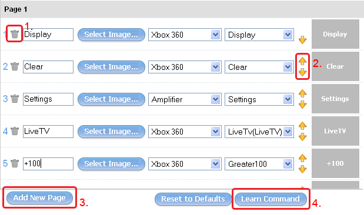Delete row 2 Clear using trash icon
Viewport: 364px width, 215px height.
click(15, 66)
